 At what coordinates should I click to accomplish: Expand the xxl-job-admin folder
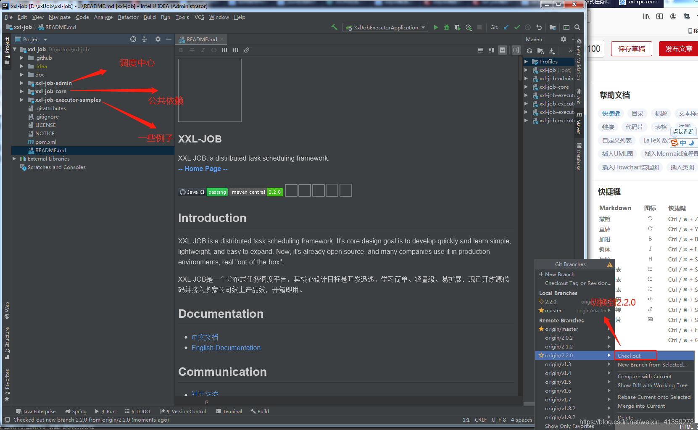22,83
